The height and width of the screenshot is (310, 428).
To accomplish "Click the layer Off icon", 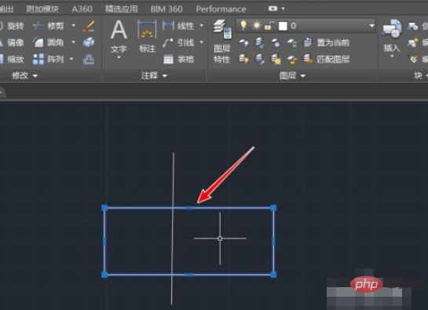I will tap(243, 42).
